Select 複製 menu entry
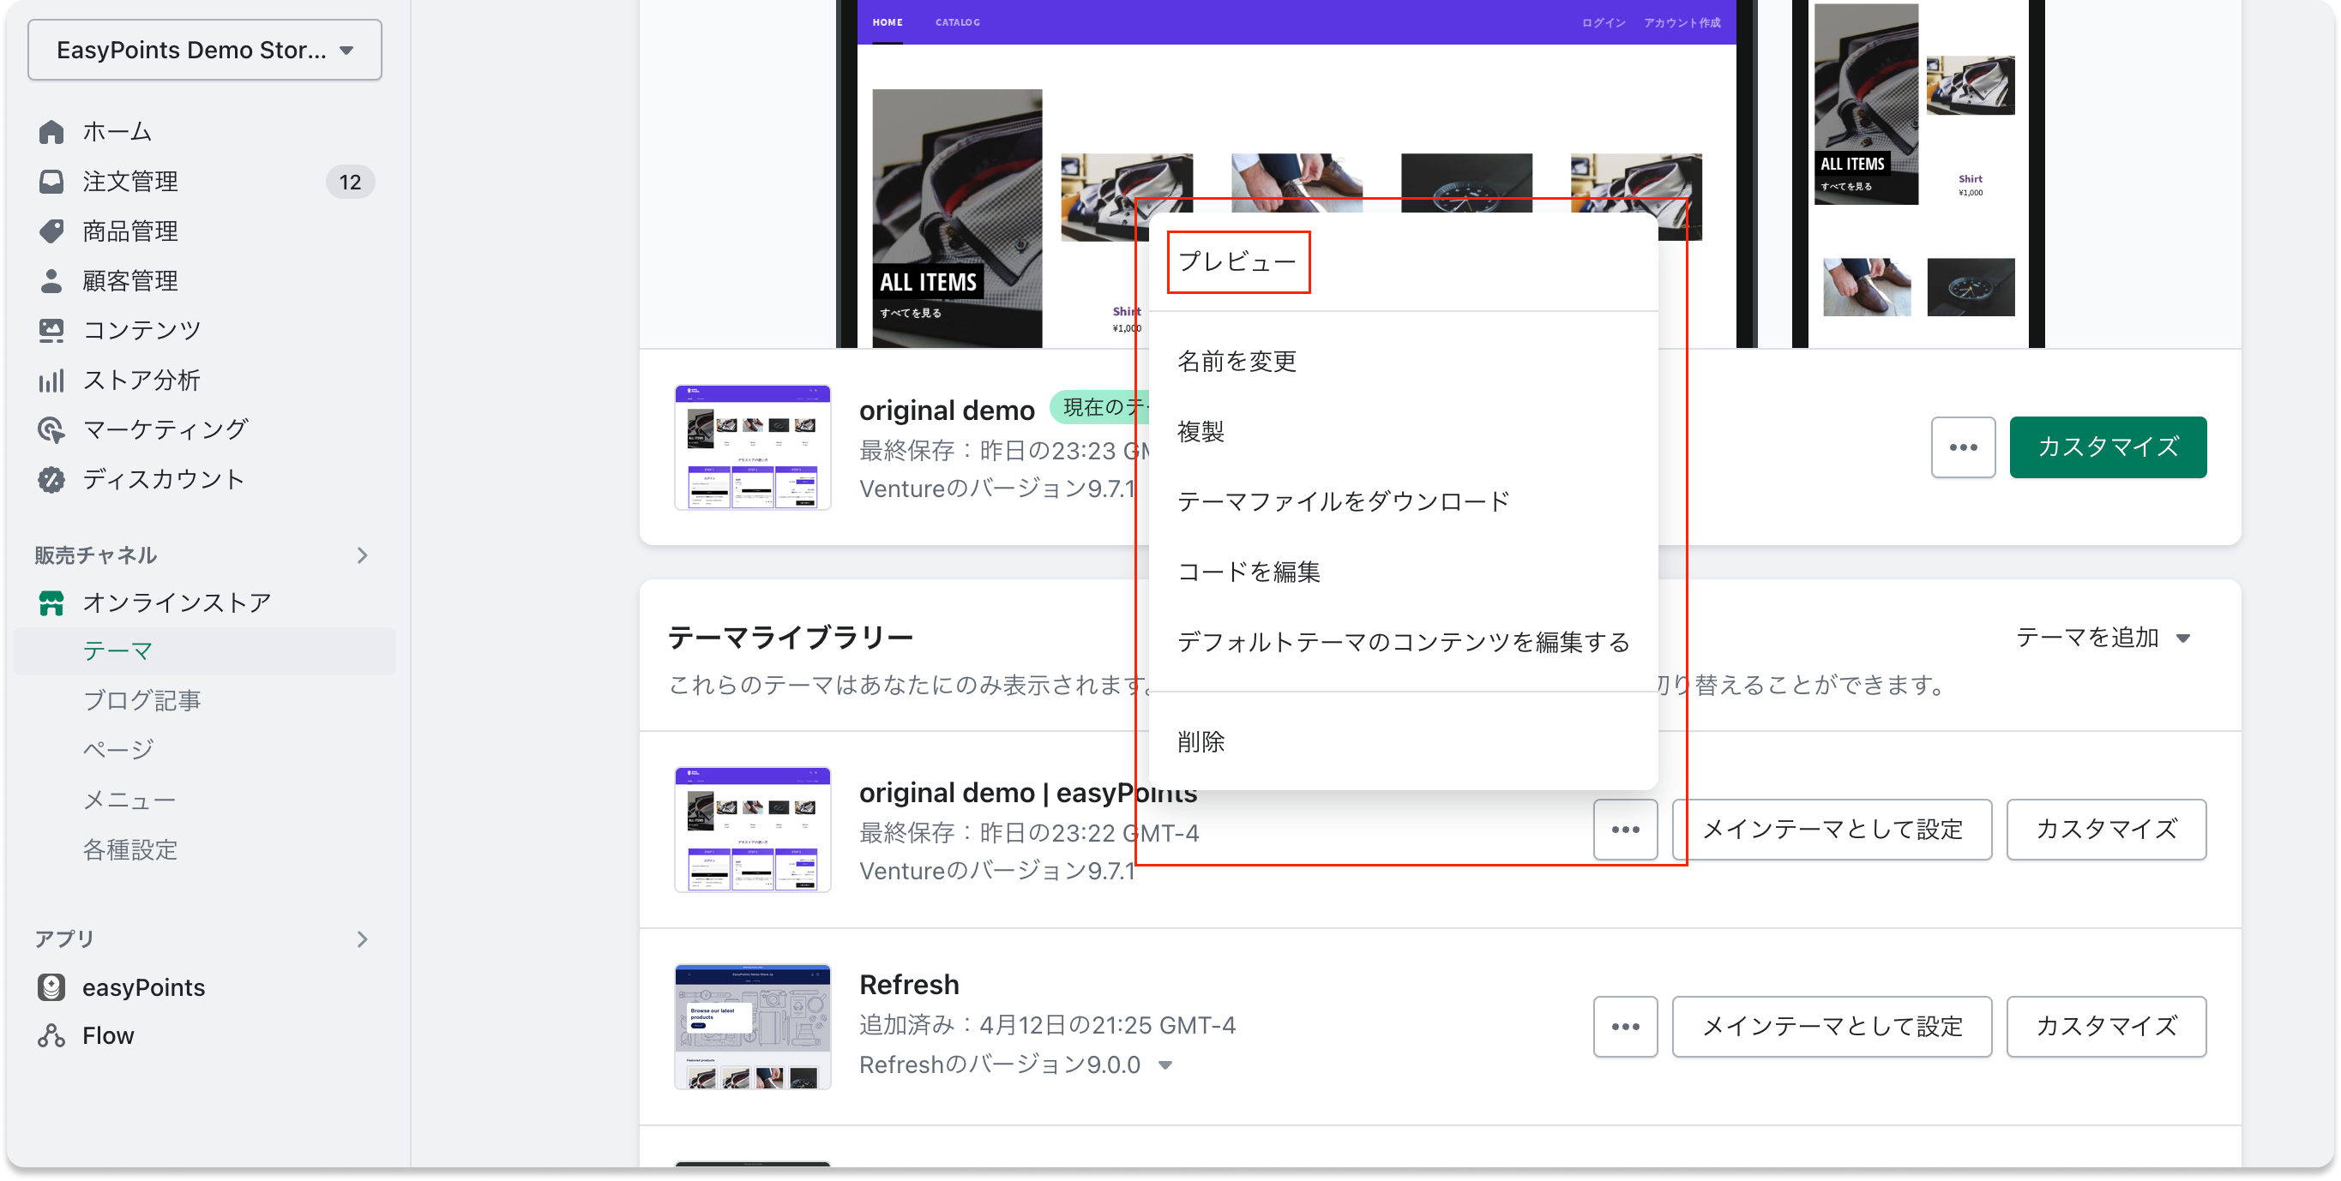2341x1181 pixels. (x=1201, y=432)
